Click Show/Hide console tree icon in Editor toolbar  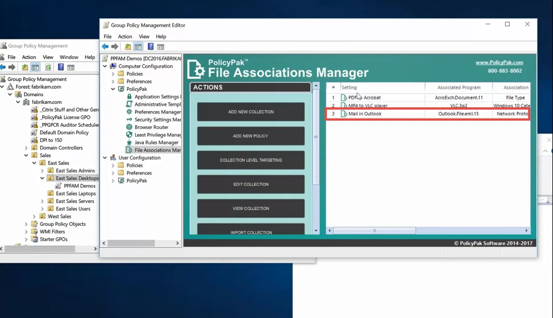tap(138, 47)
